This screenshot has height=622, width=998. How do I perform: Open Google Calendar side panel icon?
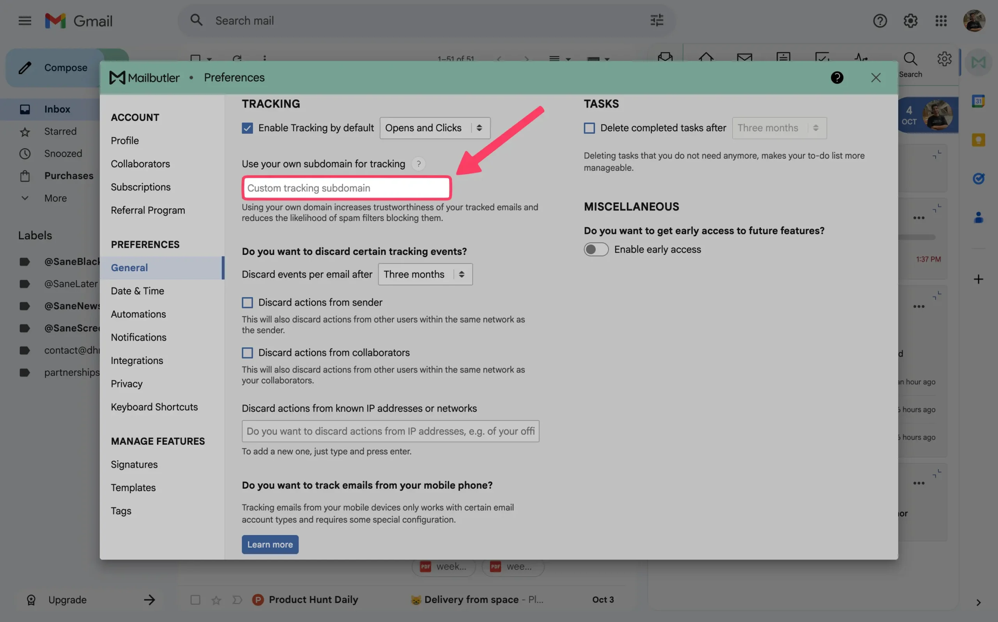(x=978, y=101)
